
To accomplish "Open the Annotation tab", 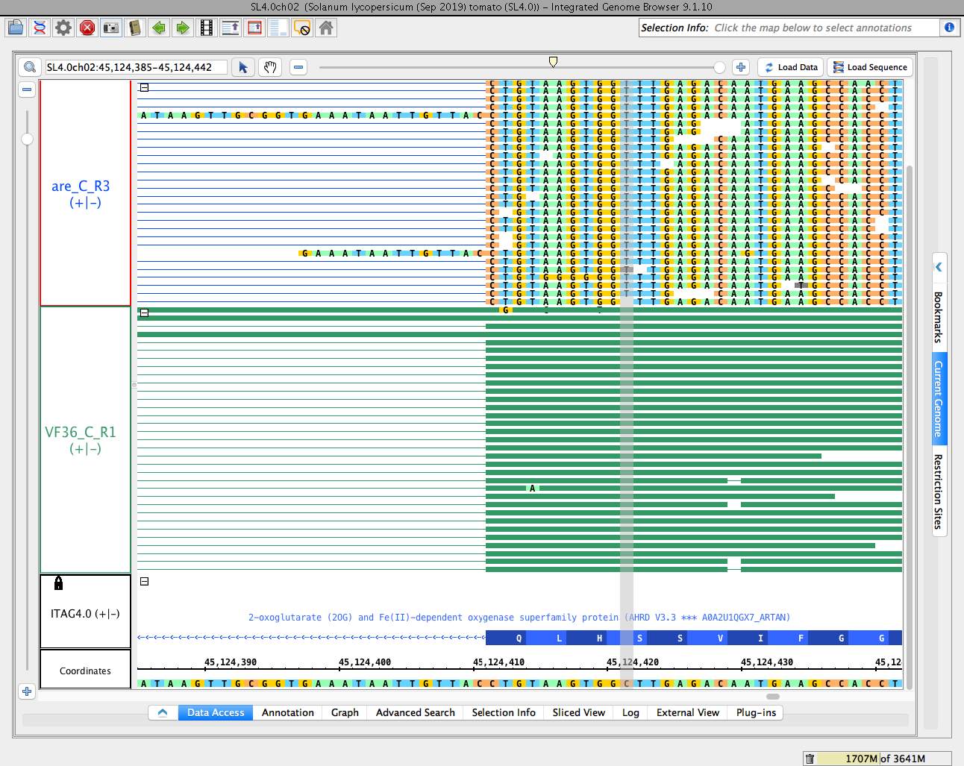I will 287,712.
